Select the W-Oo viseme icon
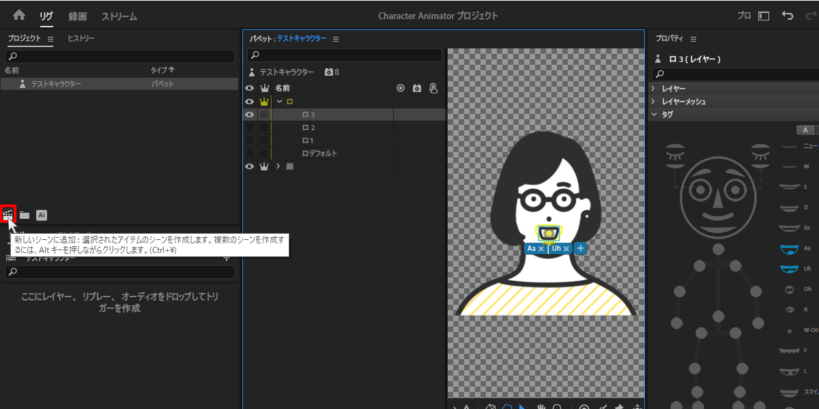Viewport: 819px width, 409px height. (x=789, y=330)
